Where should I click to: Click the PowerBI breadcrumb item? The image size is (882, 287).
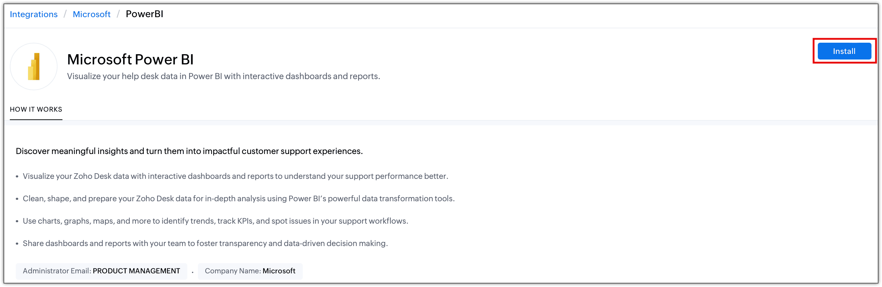pyautogui.click(x=145, y=14)
